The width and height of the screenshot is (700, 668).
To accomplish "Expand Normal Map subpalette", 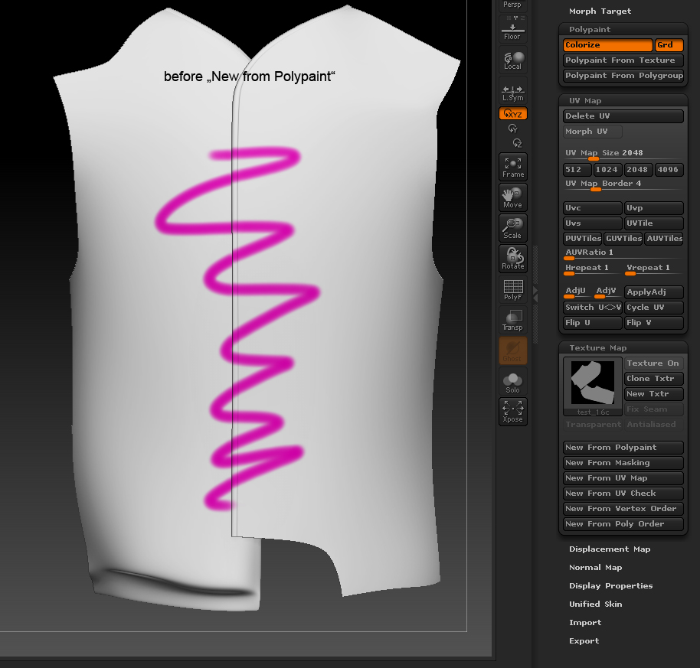I will (x=596, y=568).
